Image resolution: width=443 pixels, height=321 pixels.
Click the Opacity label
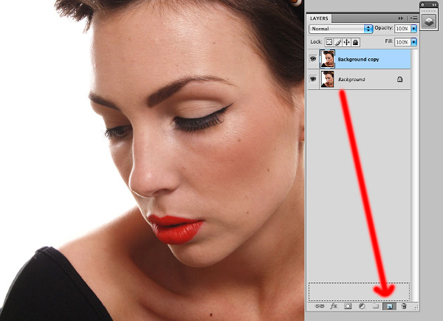[x=384, y=28]
